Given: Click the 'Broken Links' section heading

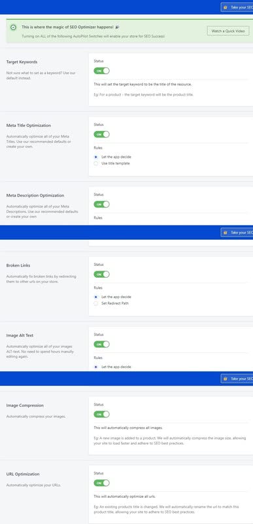Looking at the screenshot, I should (x=18, y=266).
